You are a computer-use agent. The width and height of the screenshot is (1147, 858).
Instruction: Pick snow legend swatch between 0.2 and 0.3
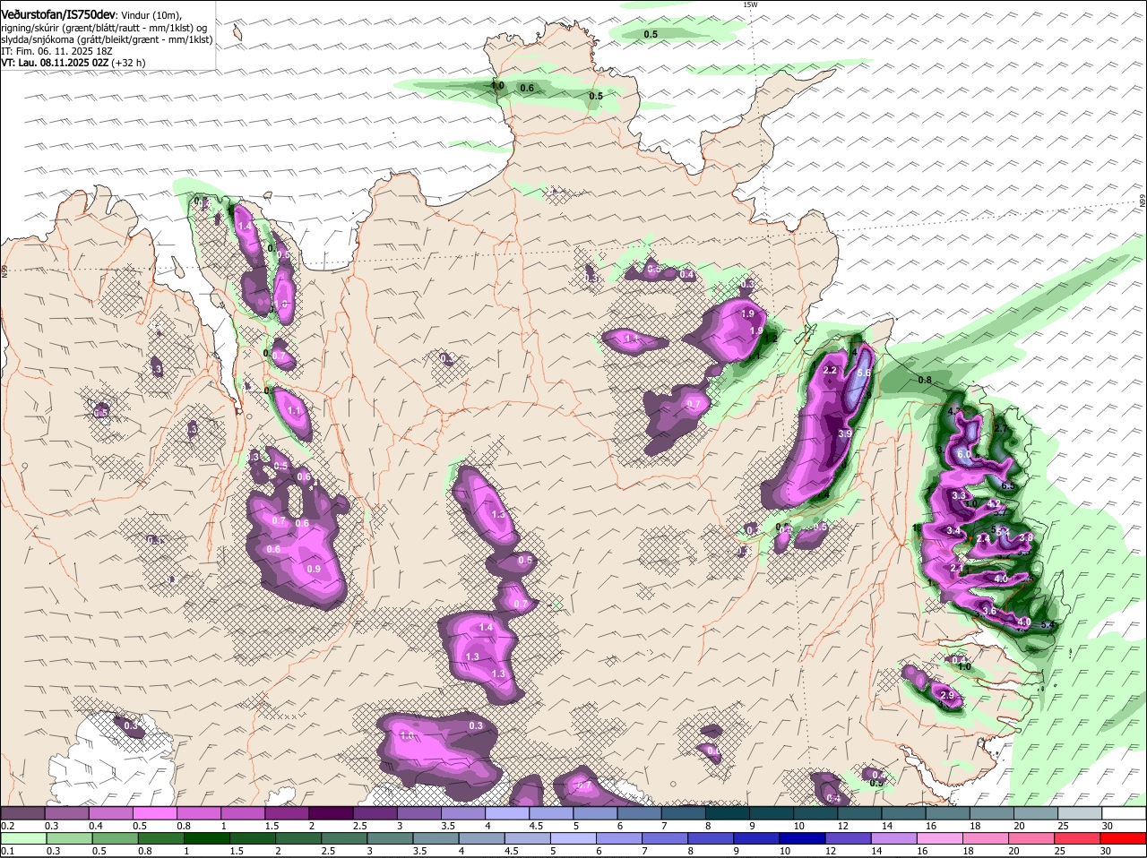coord(22,812)
